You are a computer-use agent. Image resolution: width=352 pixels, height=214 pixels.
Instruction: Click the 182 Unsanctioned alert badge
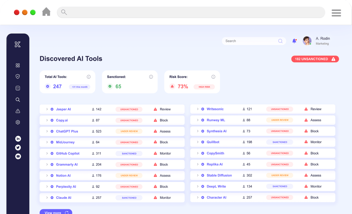click(x=315, y=59)
